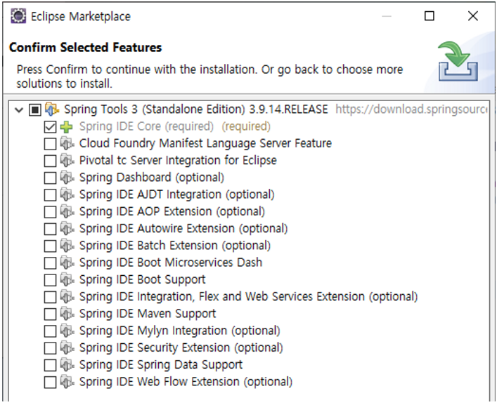497x405 pixels.
Task: Enable the Spring IDE Maven Support checkbox
Action: tap(50, 314)
